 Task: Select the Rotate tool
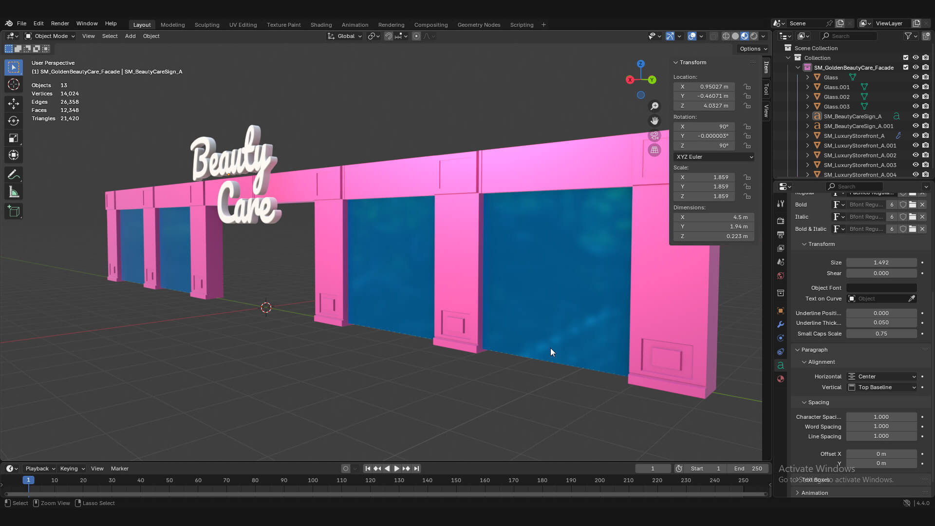point(14,121)
